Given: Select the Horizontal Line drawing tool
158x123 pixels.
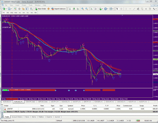Looking at the screenshot, I should coord(130,9).
